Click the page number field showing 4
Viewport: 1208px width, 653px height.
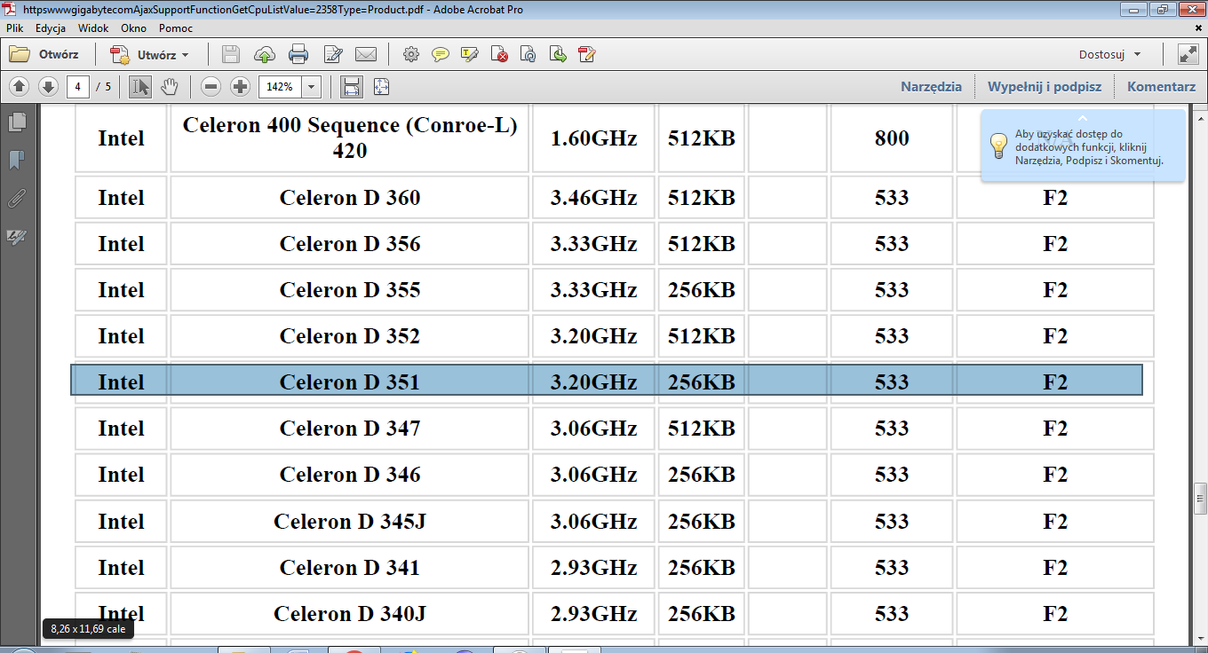click(79, 86)
